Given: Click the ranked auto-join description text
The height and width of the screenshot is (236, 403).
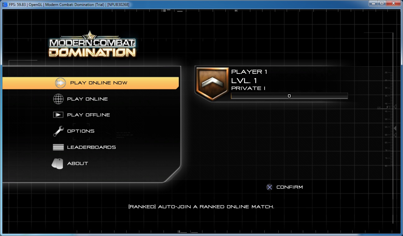Looking at the screenshot, I should 201,206.
